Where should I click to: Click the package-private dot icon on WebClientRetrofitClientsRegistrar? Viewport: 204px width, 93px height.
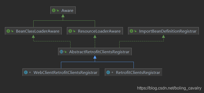[30, 72]
